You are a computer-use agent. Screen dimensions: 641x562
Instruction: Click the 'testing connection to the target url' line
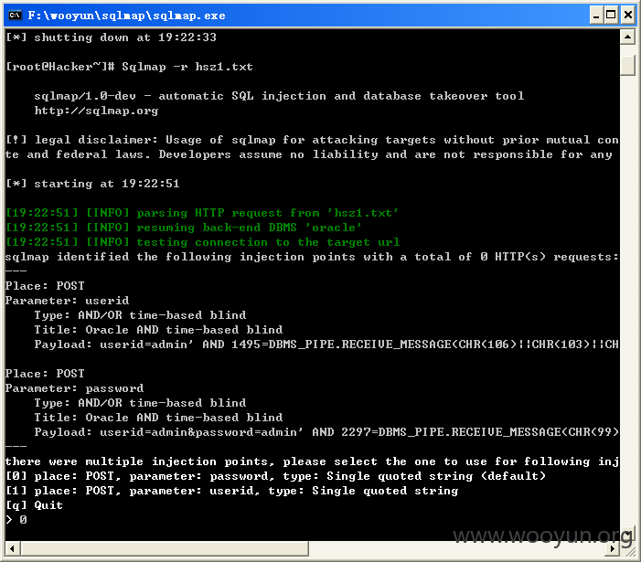[x=203, y=242]
